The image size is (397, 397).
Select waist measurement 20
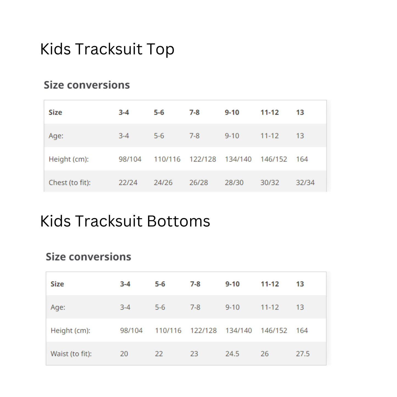click(124, 354)
